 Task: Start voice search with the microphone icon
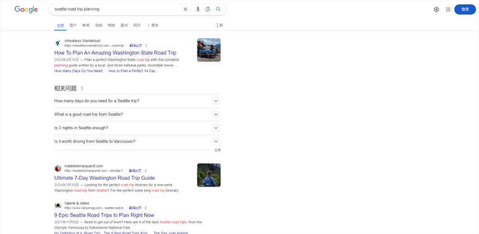pyautogui.click(x=198, y=9)
